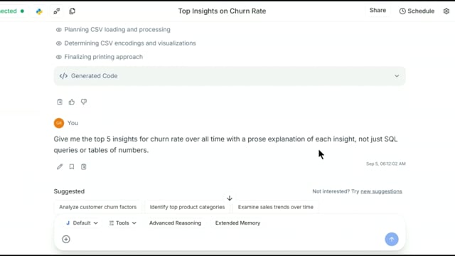The image size is (455, 256).
Task: Bookmark your churn rate message
Action: click(72, 166)
